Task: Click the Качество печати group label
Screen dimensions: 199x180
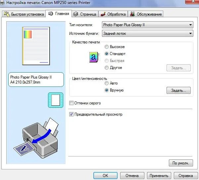Action: click(x=86, y=42)
